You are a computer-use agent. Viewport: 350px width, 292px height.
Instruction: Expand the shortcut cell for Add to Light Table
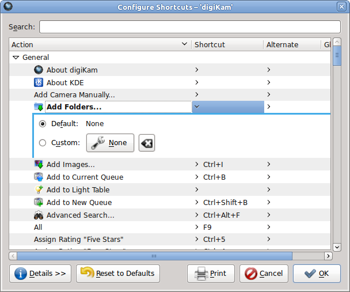(197, 189)
